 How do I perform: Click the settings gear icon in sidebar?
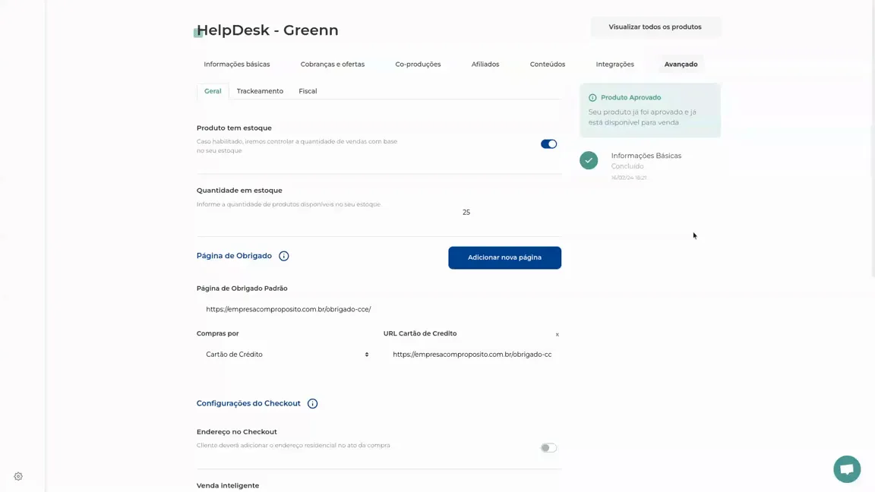pos(18,476)
